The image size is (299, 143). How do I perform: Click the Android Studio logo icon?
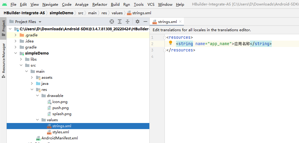[x=5, y=4]
